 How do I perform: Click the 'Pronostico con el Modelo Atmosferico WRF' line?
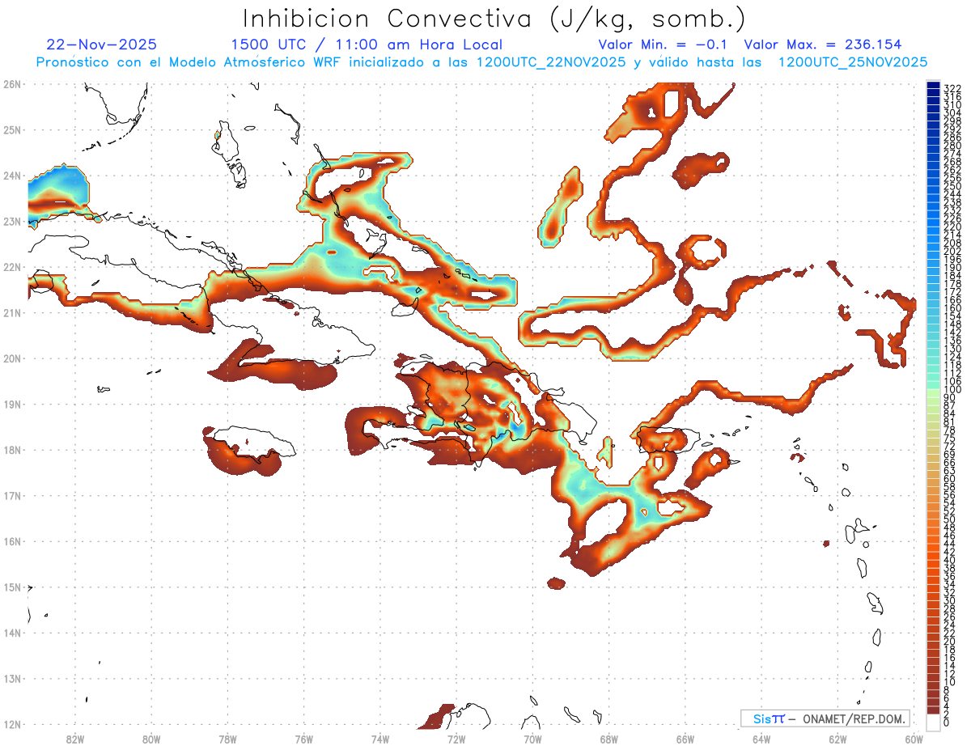coord(481,62)
